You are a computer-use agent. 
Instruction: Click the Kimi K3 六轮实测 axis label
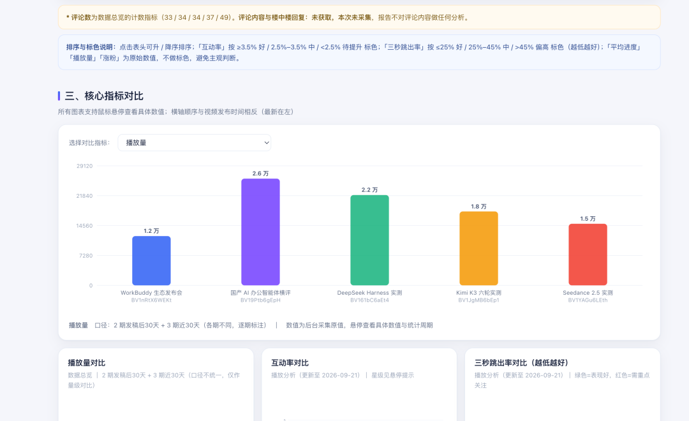[x=478, y=293]
